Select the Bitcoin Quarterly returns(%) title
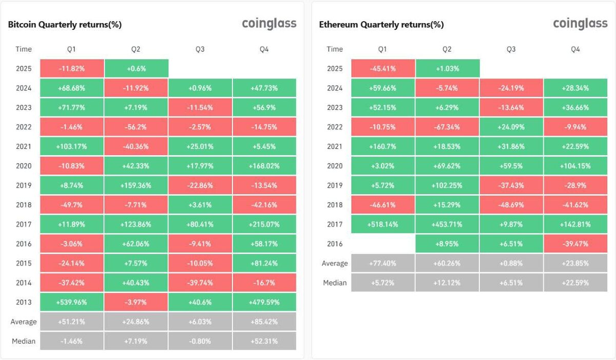Viewport: 616px width, 360px height. point(65,25)
